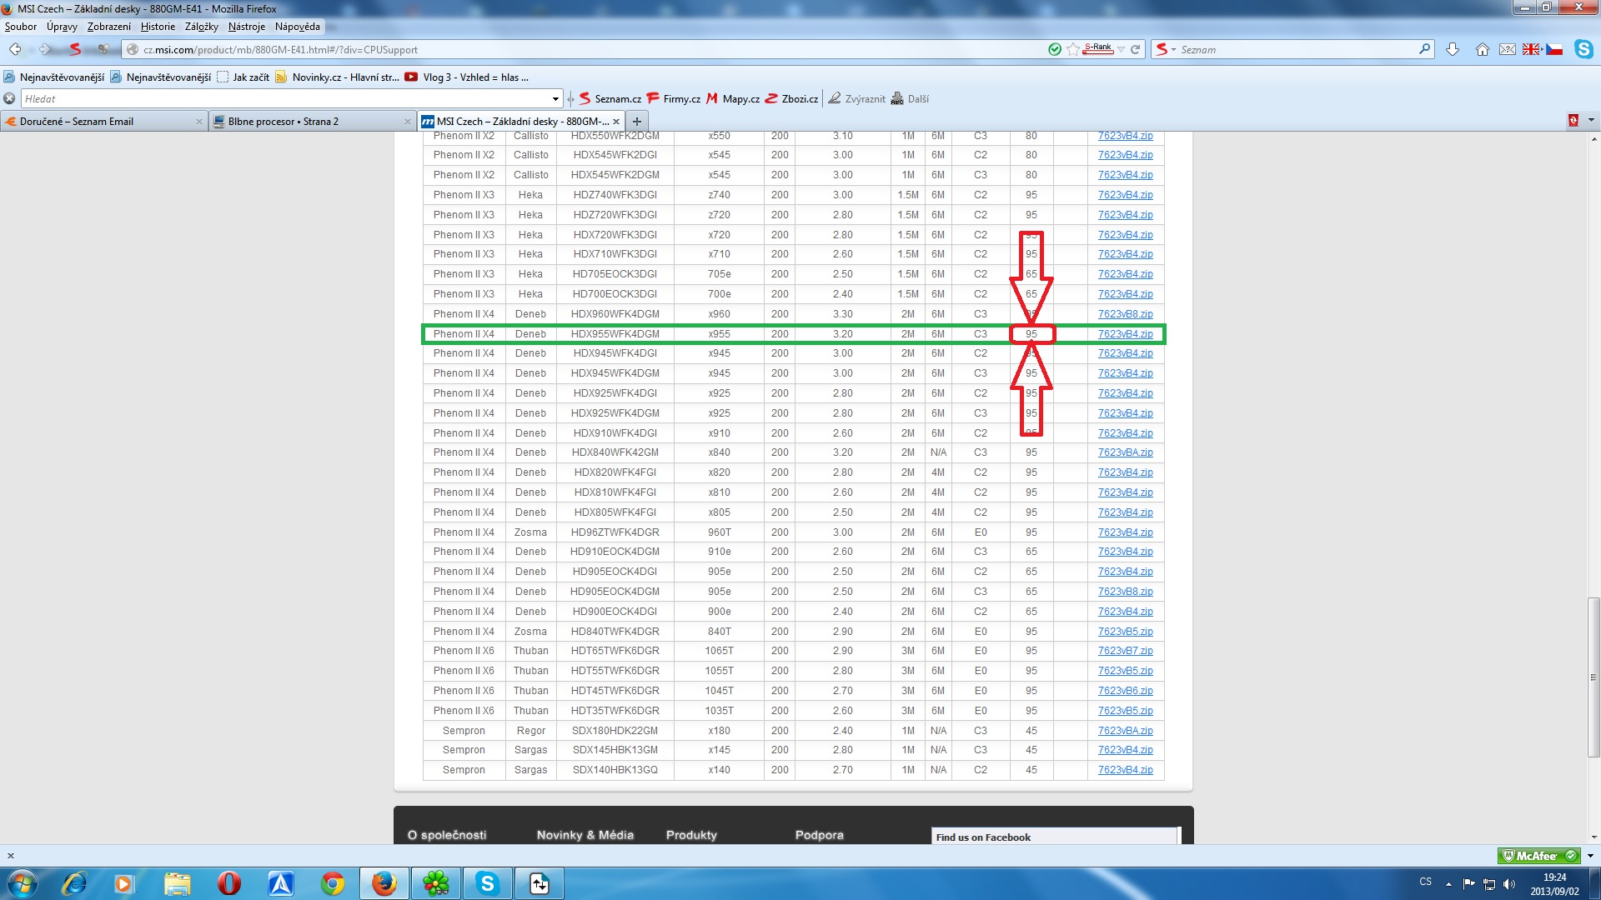Expand the list all tabs dropdown arrow
Viewport: 1601px width, 900px height.
click(x=1591, y=121)
